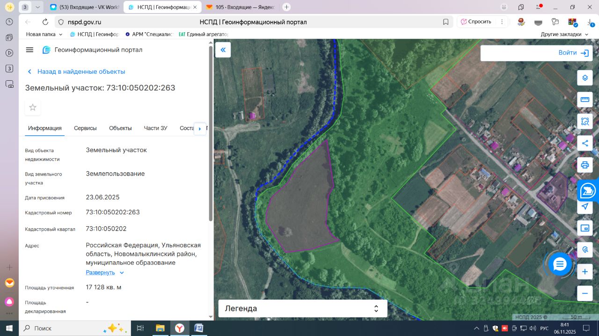Collapse the left information panel
599x336 pixels.
[x=223, y=50]
